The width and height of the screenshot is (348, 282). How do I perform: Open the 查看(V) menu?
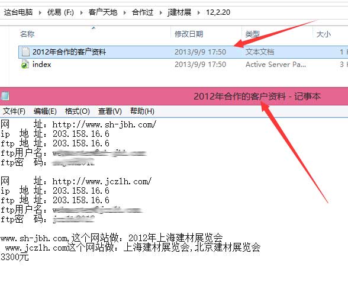tap(110, 111)
